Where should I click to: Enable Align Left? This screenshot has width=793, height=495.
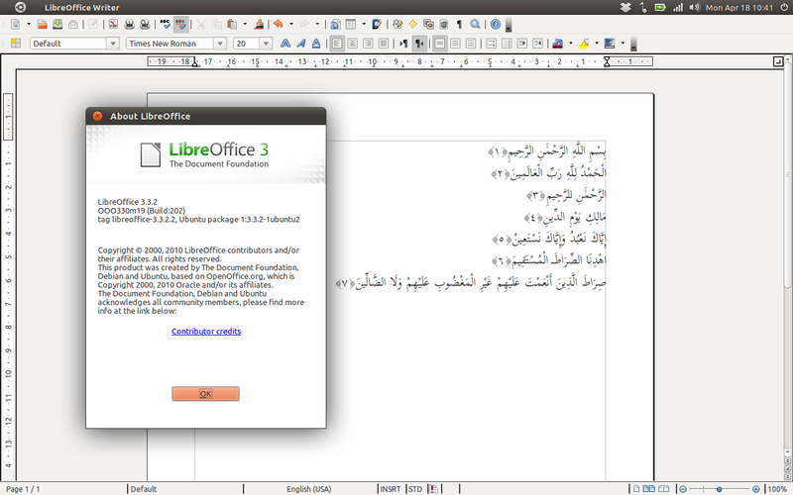(x=337, y=44)
